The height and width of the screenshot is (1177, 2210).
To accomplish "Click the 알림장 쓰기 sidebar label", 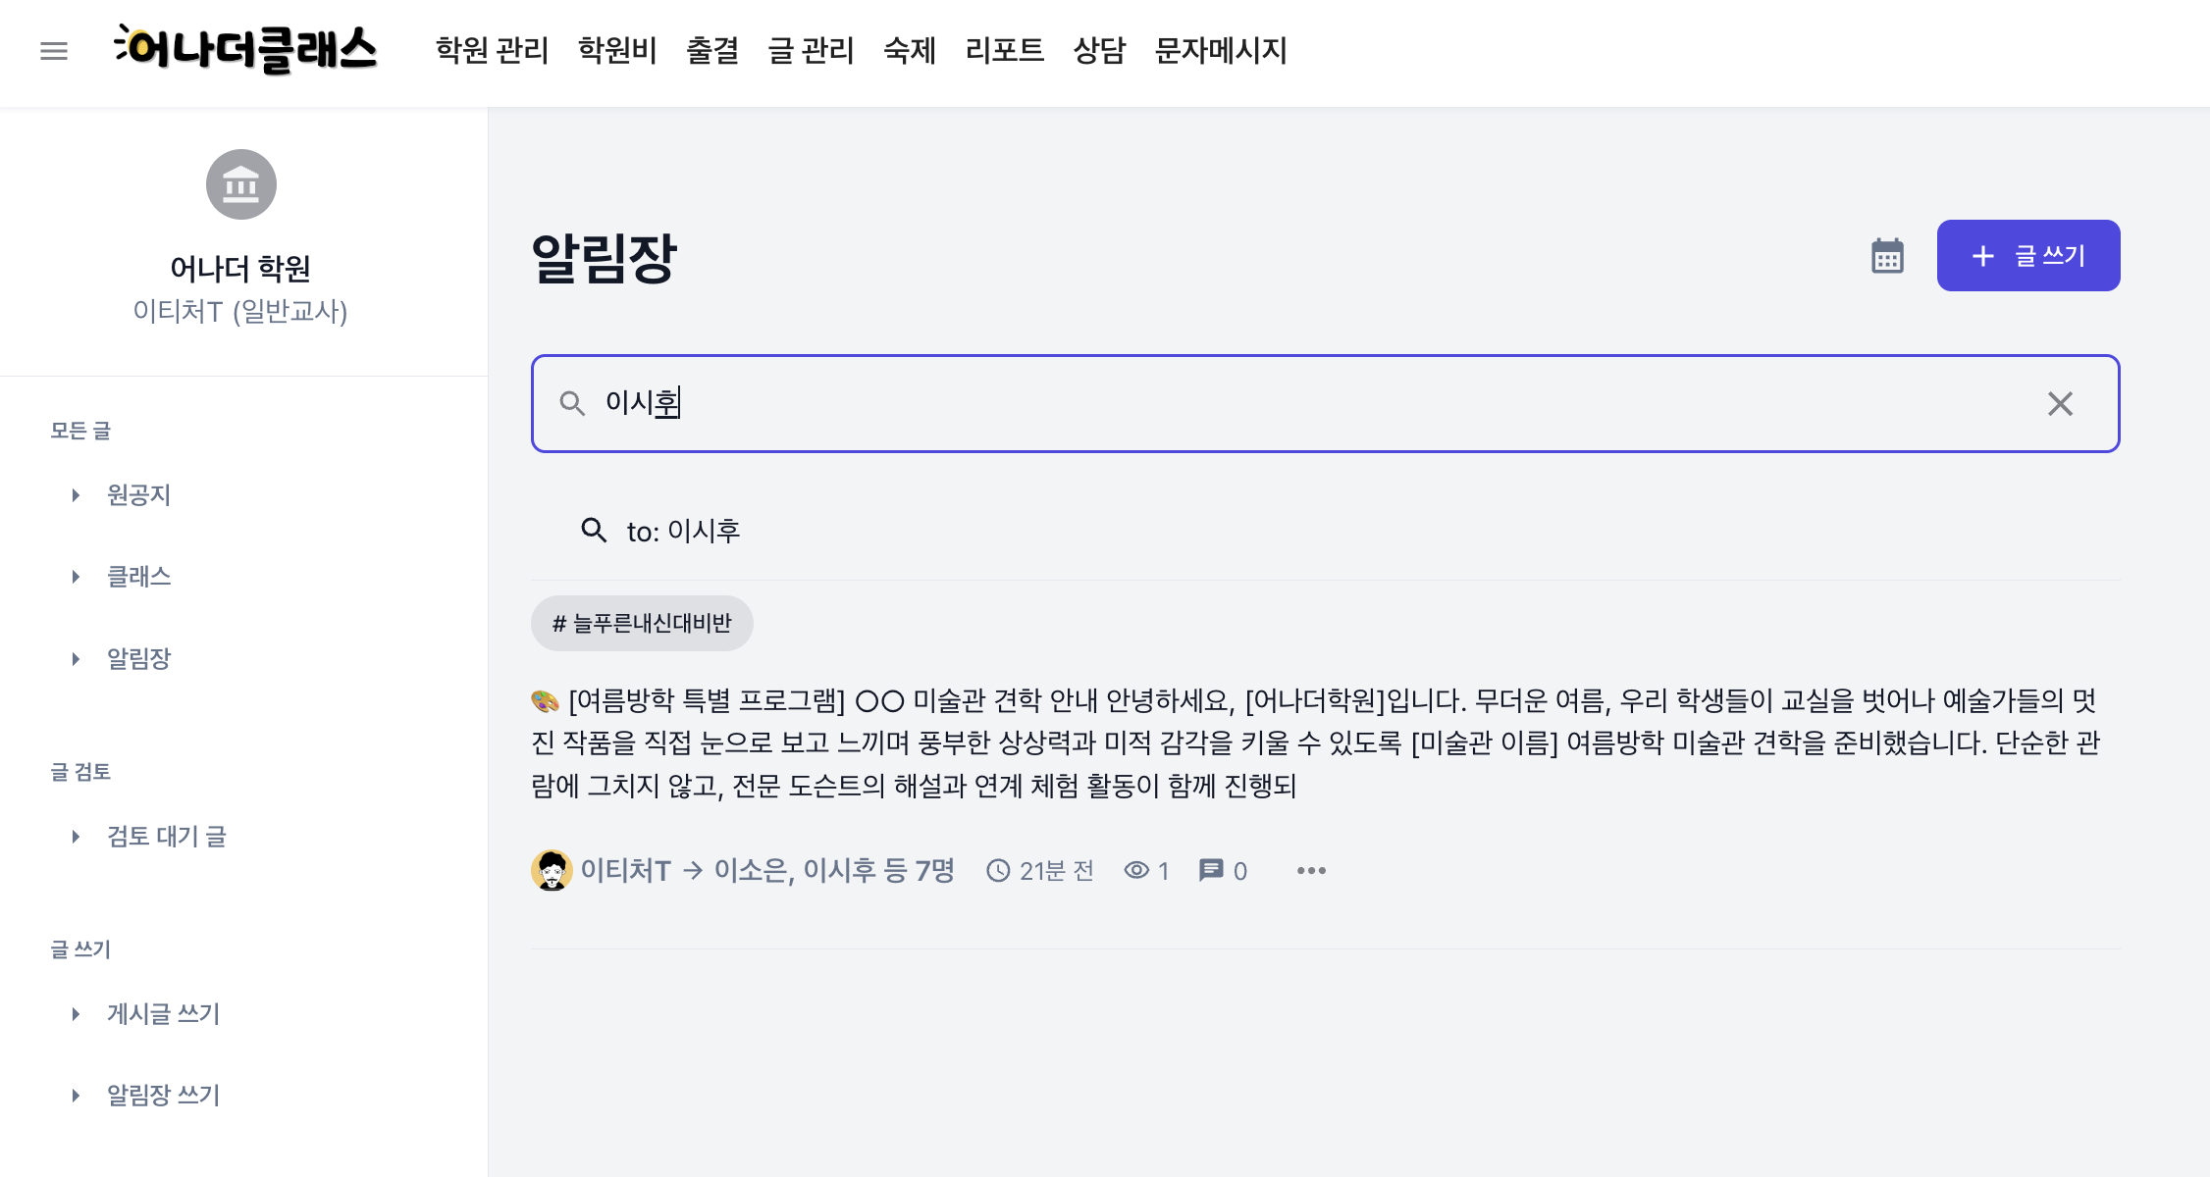I will tap(164, 1096).
